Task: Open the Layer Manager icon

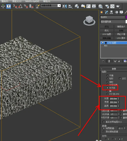Action: 77,6
